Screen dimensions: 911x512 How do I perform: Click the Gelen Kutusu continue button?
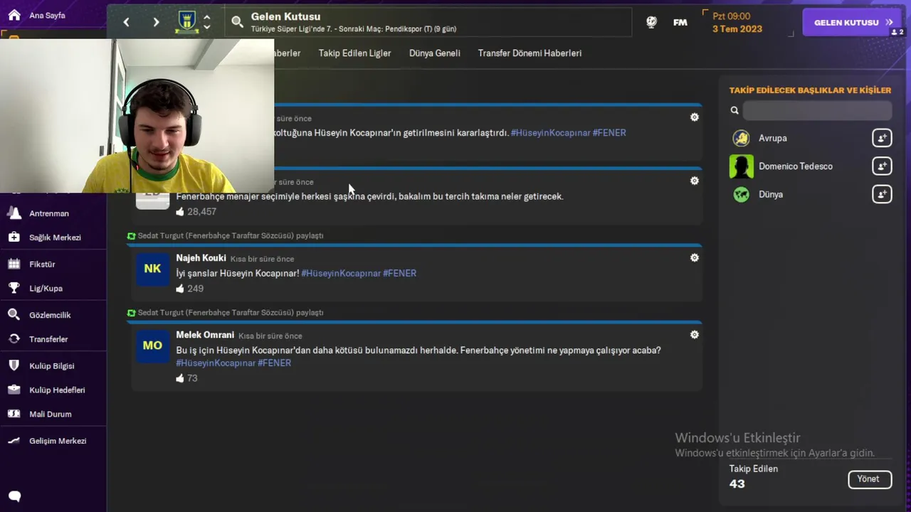pyautogui.click(x=852, y=22)
